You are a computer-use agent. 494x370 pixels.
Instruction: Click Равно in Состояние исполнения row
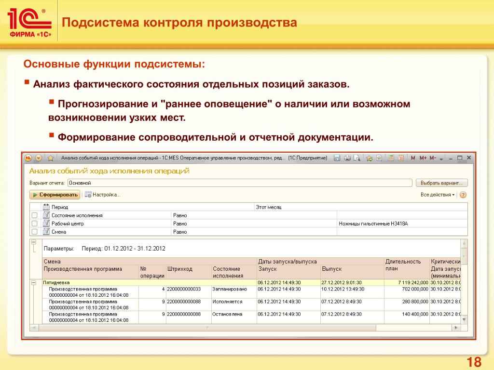pyautogui.click(x=180, y=215)
